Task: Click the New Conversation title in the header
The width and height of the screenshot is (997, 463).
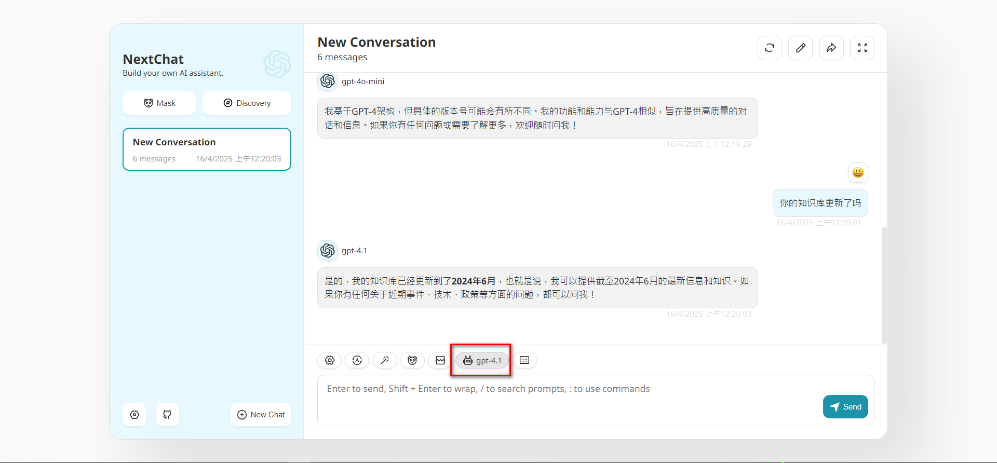Action: (376, 42)
